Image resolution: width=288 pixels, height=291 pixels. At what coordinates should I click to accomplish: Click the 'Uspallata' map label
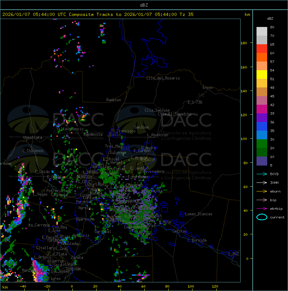[33, 138]
